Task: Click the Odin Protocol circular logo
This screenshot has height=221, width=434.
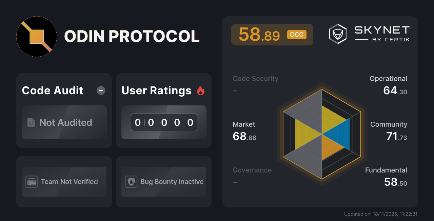Action: (37, 36)
